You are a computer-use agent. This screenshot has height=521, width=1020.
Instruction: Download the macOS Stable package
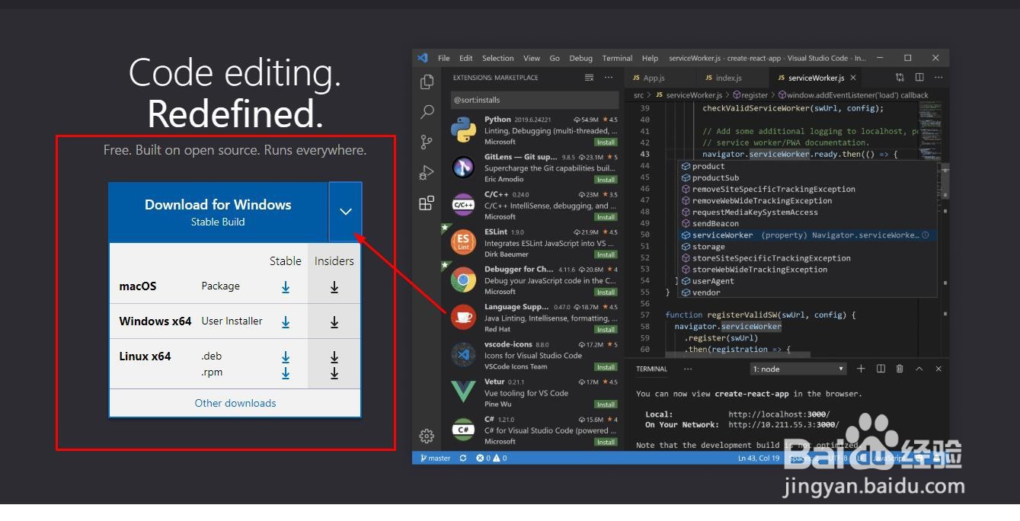point(286,287)
